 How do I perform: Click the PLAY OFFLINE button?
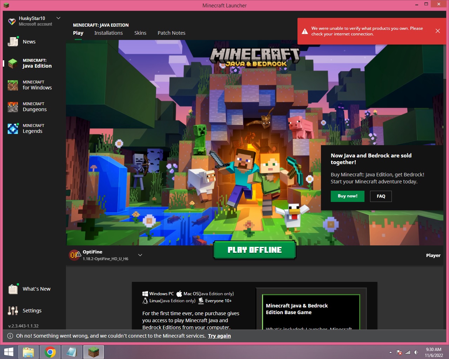point(255,250)
